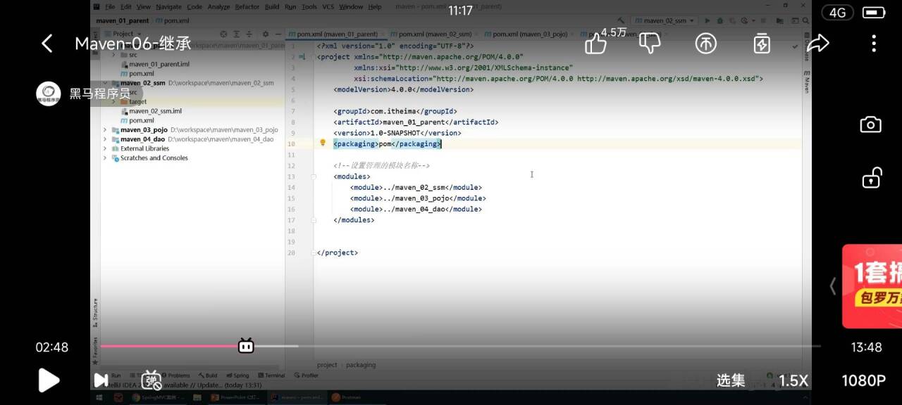The height and width of the screenshot is (405, 902).
Task: Give a coin using the coin icon
Action: [x=705, y=44]
